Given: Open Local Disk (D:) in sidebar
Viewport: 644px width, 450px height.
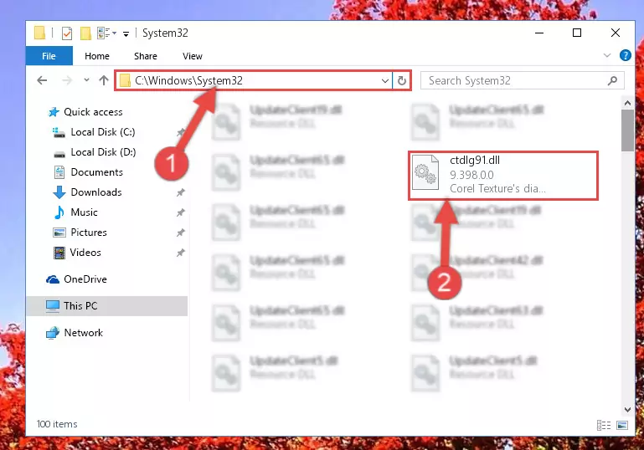Looking at the screenshot, I should (x=103, y=152).
